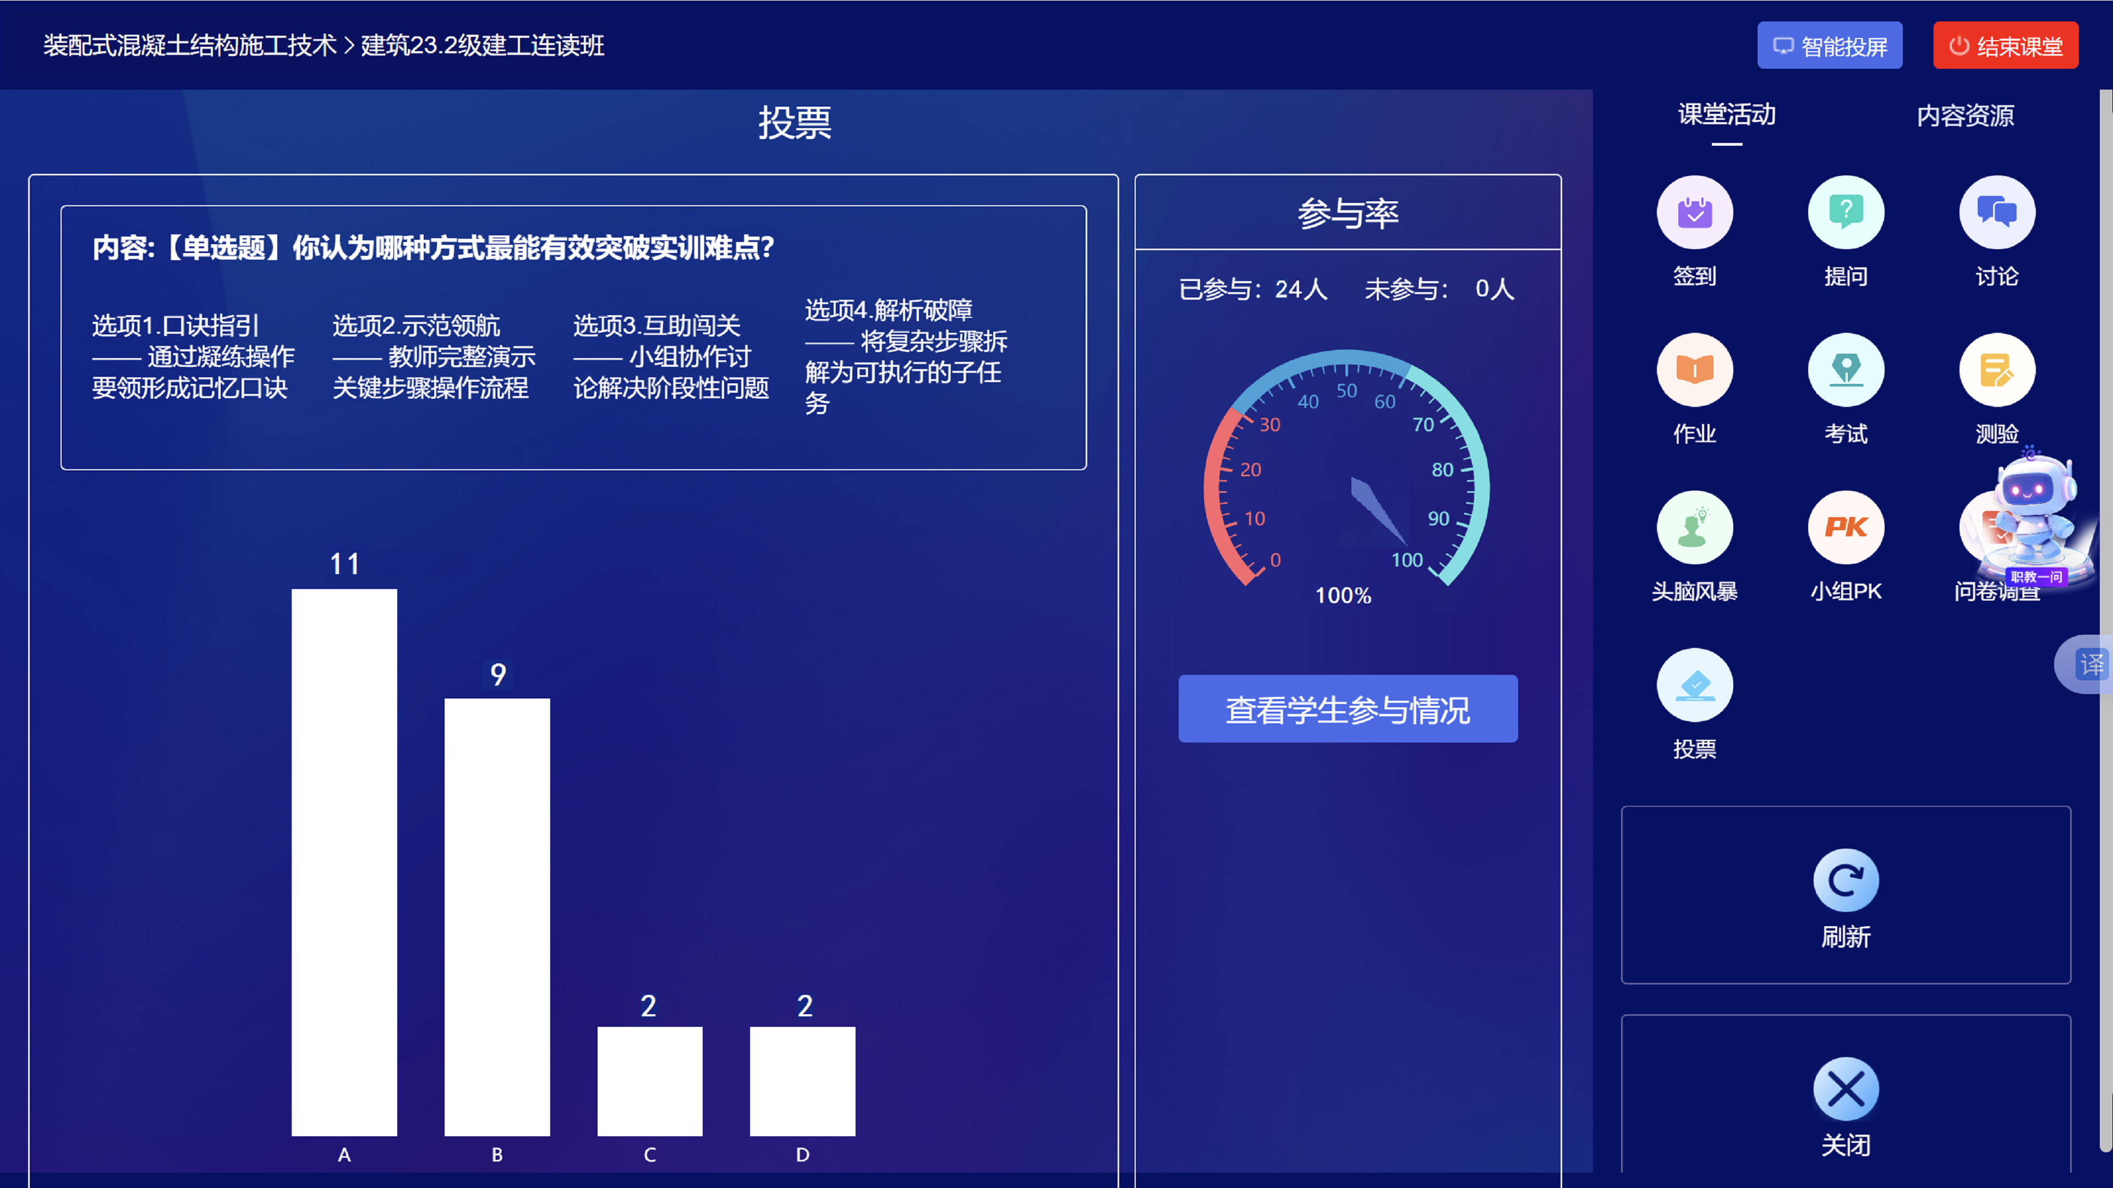Click bar B with 9 votes
Image resolution: width=2113 pixels, height=1188 pixels.
[x=497, y=917]
